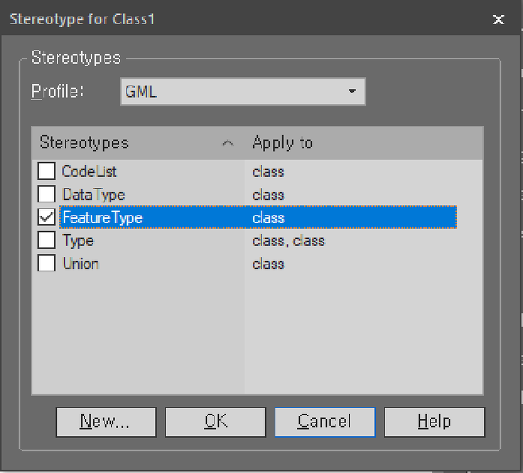Sort by Stereotypes column header
The height and width of the screenshot is (473, 523).
[x=139, y=142]
